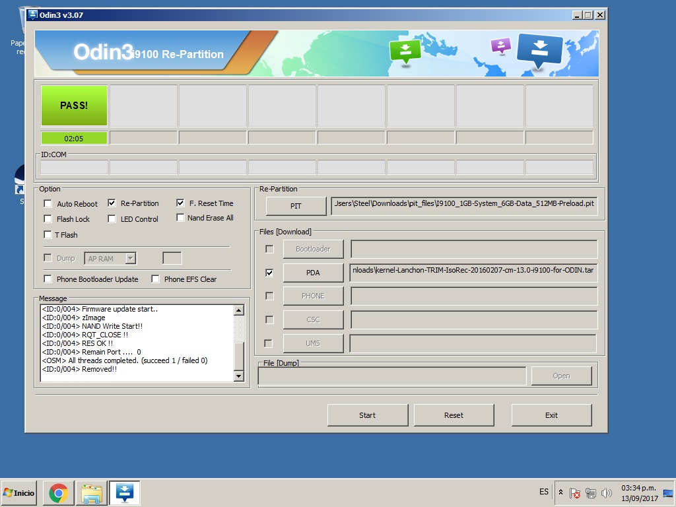Tick the Bootloader file checkbox
Screen dimensions: 676x507
[x=269, y=249]
